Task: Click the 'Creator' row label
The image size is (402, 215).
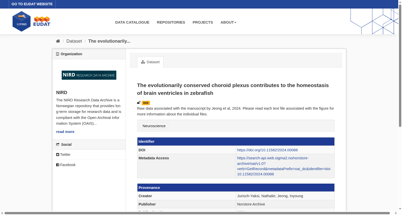Action: [x=145, y=196]
